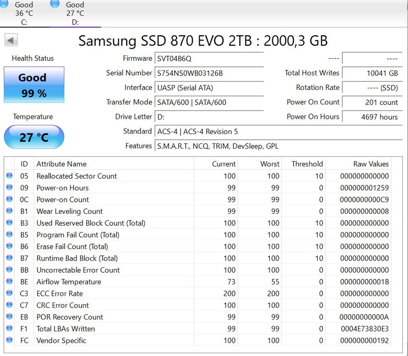The height and width of the screenshot is (356, 408).
Task: Click raw value 000000000192 of Vendor Specific
Action: click(364, 340)
